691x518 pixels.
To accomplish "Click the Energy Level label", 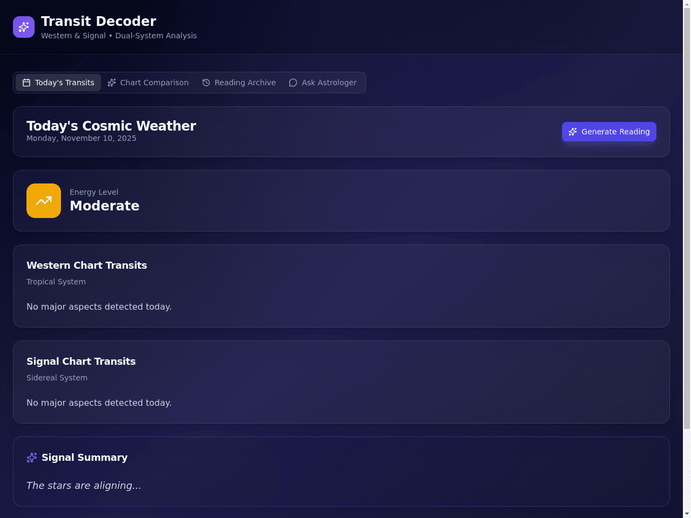I will (x=94, y=192).
